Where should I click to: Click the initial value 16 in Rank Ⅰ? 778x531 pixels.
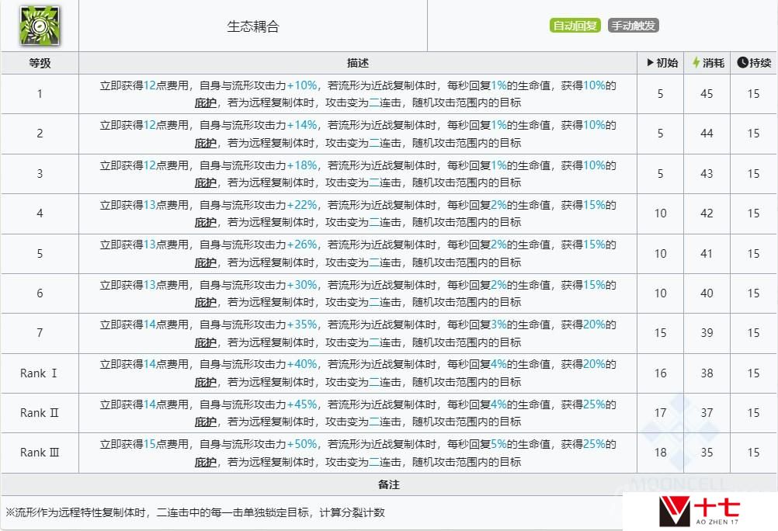[x=661, y=373]
